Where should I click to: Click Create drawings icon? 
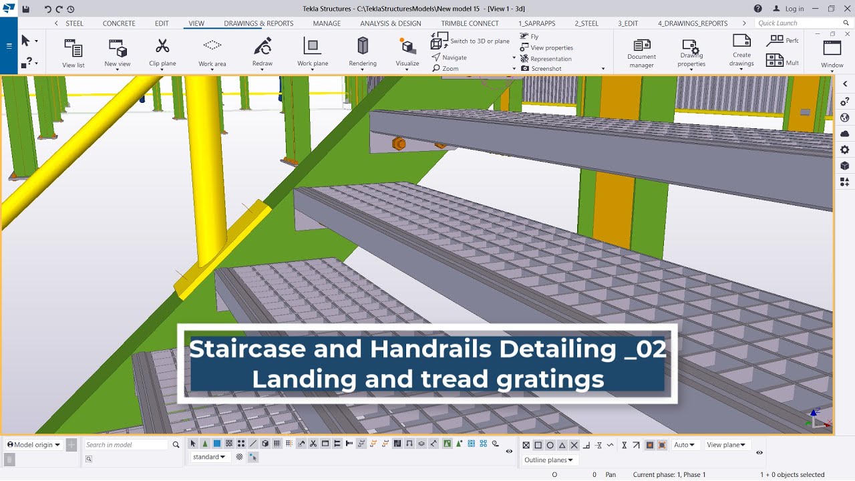click(x=741, y=41)
